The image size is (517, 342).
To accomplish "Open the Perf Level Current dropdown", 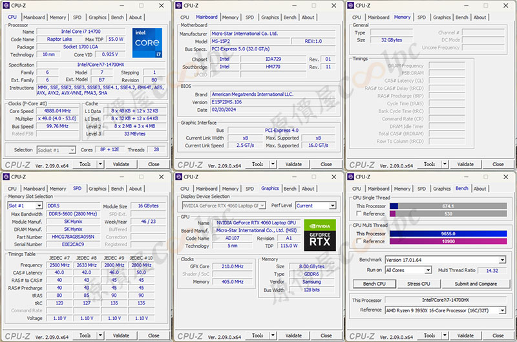I will point(315,206).
